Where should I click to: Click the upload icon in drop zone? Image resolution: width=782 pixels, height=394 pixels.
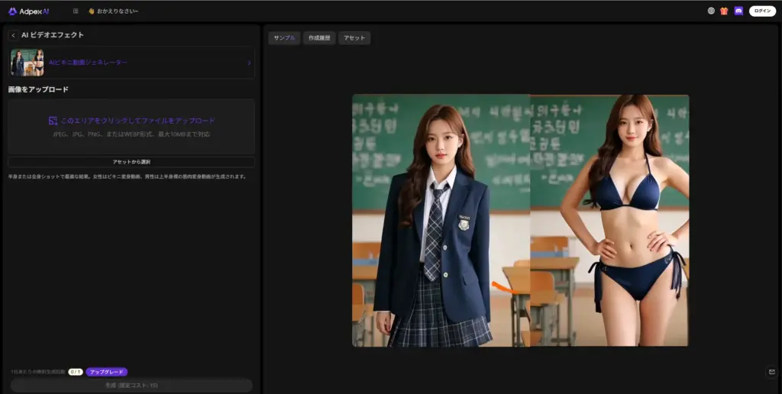coord(53,121)
